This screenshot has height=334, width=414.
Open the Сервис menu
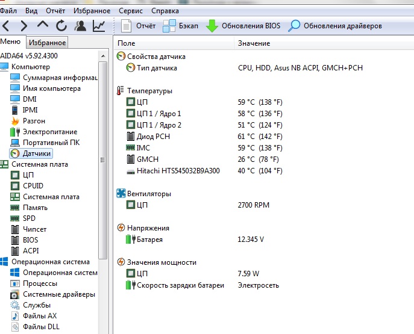(x=130, y=11)
